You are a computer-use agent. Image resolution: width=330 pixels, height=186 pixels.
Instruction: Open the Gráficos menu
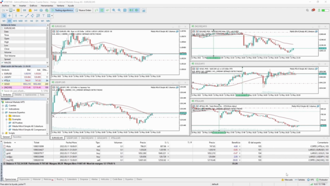point(34,6)
